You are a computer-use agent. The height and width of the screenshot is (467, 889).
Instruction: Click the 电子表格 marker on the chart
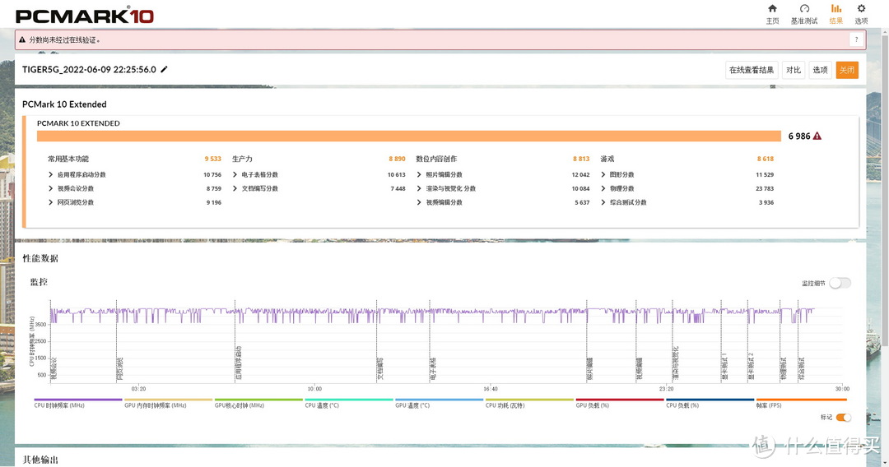point(433,368)
